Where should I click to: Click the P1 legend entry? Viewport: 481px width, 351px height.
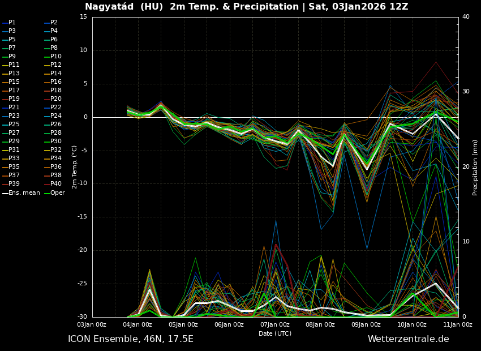click(x=12, y=23)
